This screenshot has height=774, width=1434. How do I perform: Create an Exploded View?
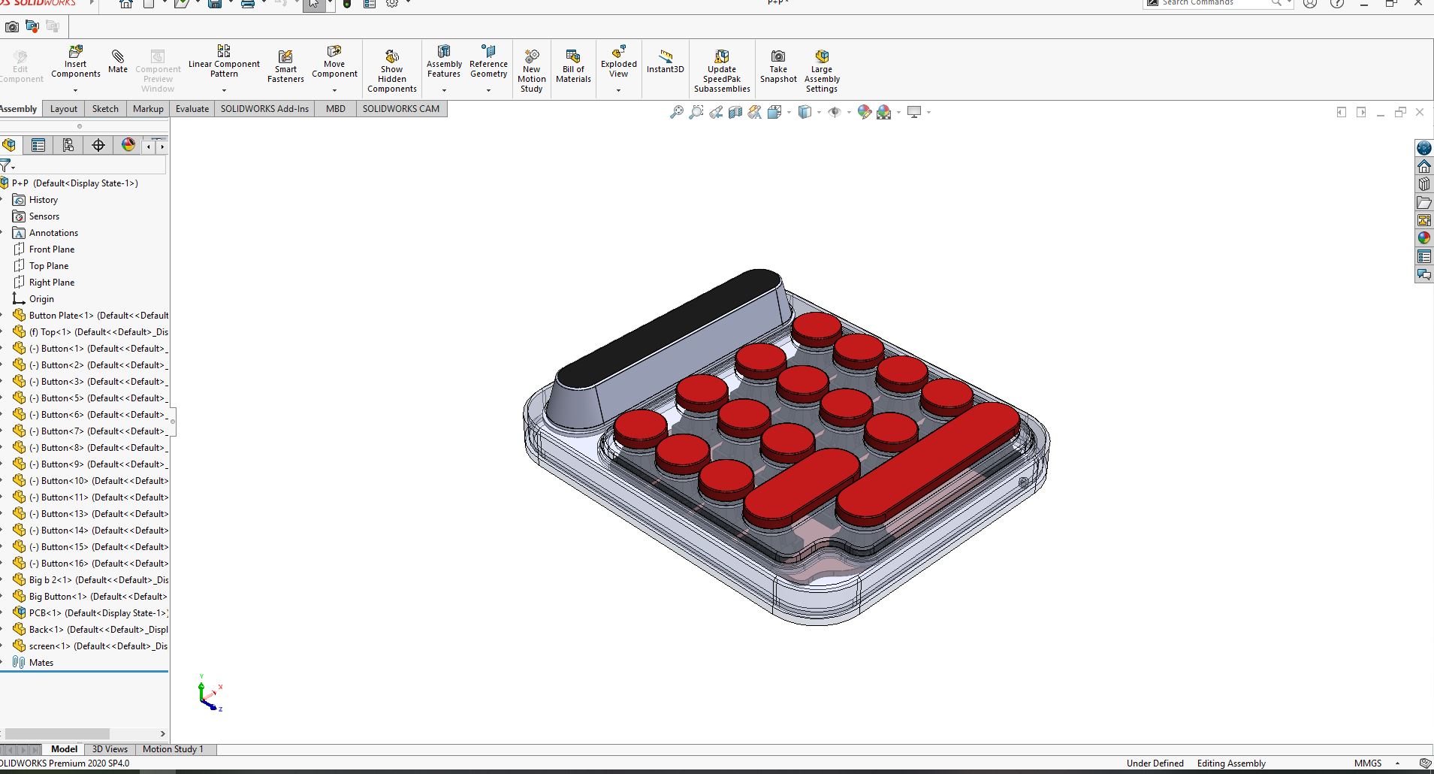pyautogui.click(x=618, y=61)
